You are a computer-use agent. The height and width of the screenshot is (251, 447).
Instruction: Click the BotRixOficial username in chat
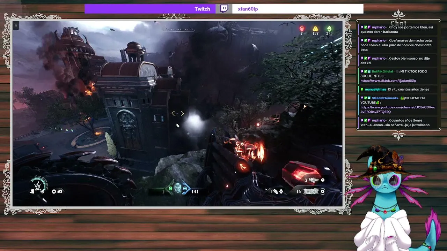click(x=382, y=71)
